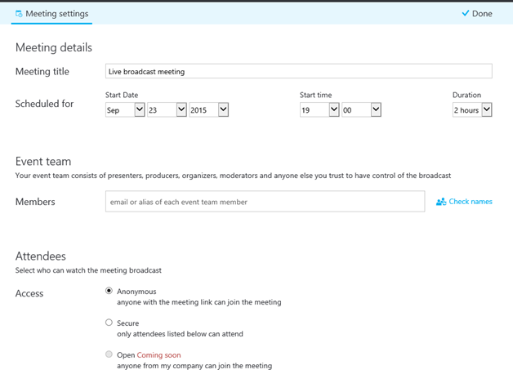Select the Secure access radio button
Image resolution: width=513 pixels, height=392 pixels.
tap(109, 323)
